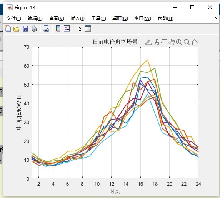
Task: Click the Link Plot toolbar icon
Action: [46, 28]
